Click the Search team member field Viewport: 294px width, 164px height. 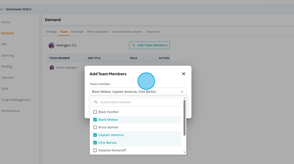pyautogui.click(x=136, y=102)
